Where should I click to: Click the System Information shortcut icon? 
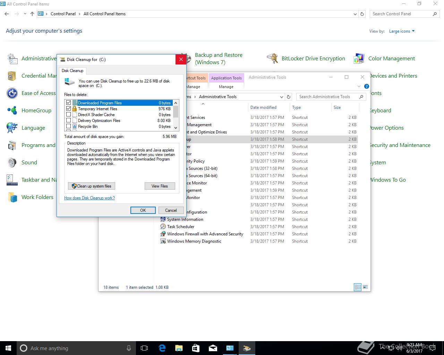[163, 219]
